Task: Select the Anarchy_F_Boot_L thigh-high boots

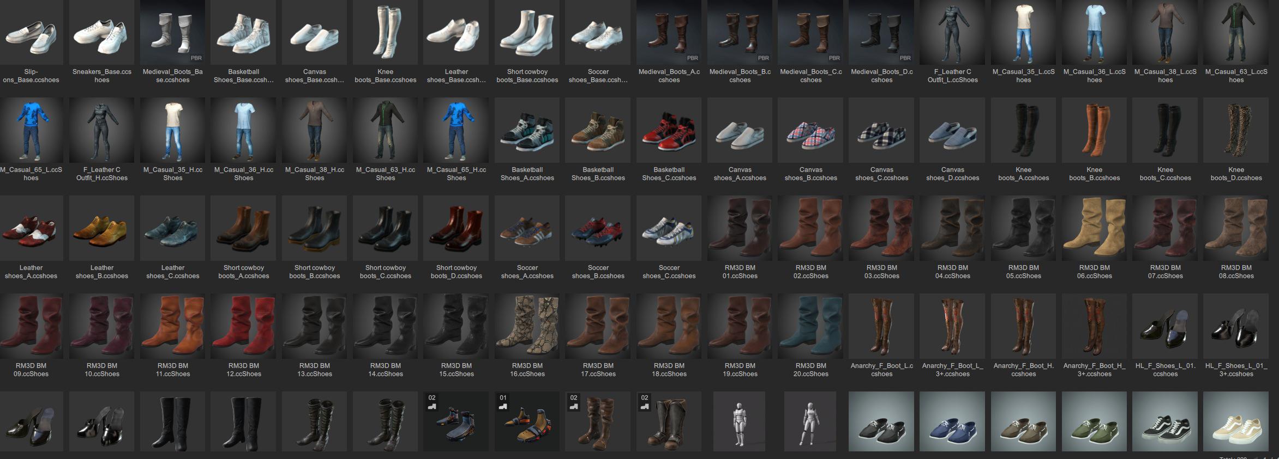Action: 882,327
